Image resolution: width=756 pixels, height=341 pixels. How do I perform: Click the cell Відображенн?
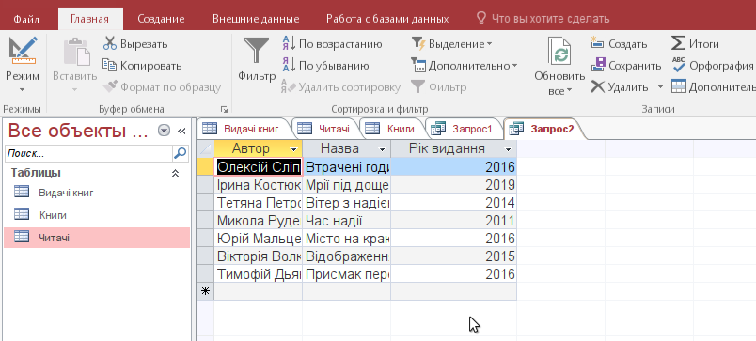pyautogui.click(x=347, y=256)
